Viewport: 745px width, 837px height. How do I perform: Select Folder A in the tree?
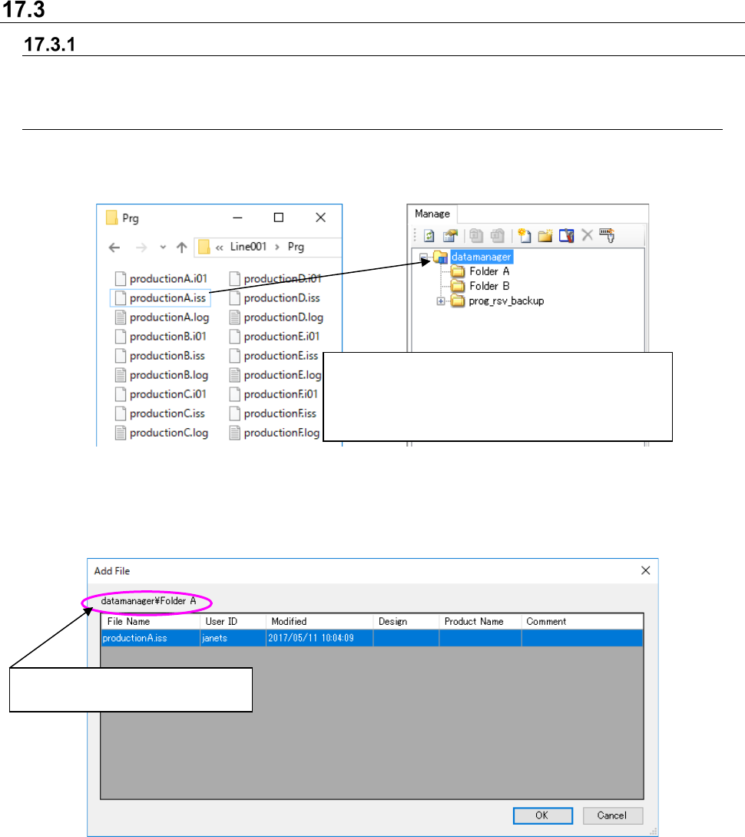(489, 271)
